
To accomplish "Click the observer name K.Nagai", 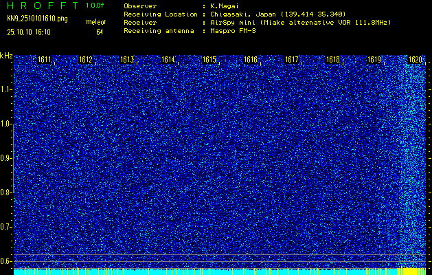I will (x=225, y=5).
